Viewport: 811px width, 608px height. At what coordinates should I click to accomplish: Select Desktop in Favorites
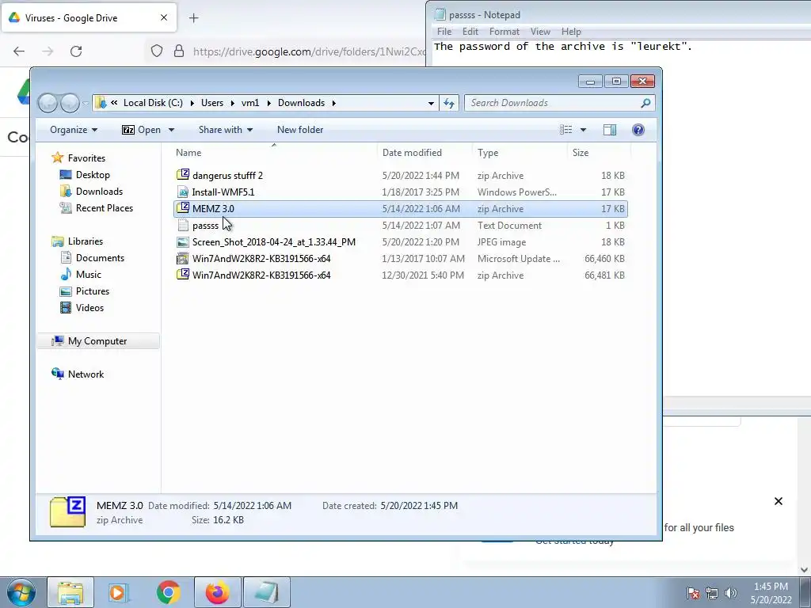pyautogui.click(x=93, y=175)
